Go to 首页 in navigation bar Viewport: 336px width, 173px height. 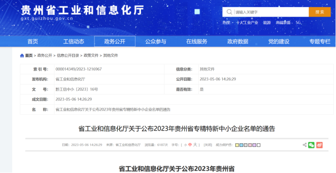[x=33, y=42]
